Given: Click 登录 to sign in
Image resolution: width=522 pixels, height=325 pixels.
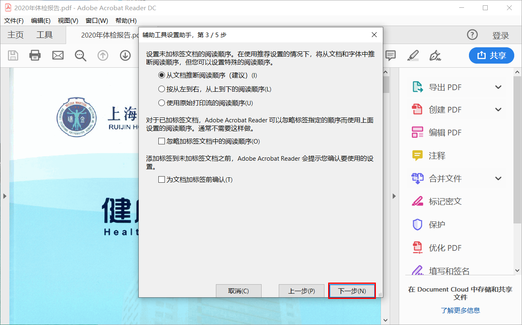Looking at the screenshot, I should (x=501, y=35).
